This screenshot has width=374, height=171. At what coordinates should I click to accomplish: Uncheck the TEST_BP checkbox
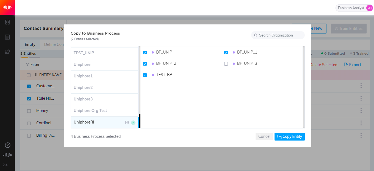(145, 75)
